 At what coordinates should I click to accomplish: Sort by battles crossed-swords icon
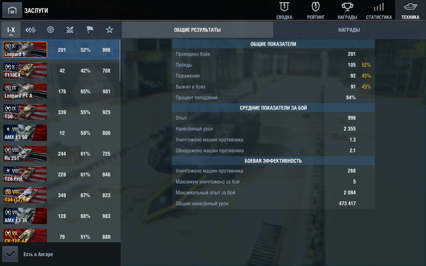point(70,30)
